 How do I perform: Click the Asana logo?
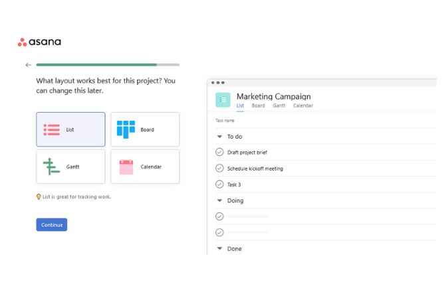[39, 42]
